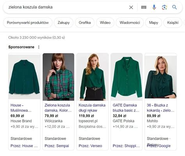
Task: Open GATE Damska bluzka basic link
Action: click(126, 108)
